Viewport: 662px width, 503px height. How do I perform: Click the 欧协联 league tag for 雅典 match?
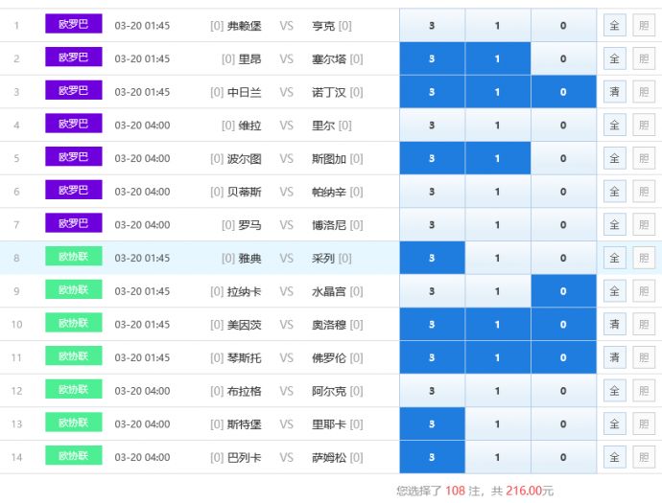[73, 258]
